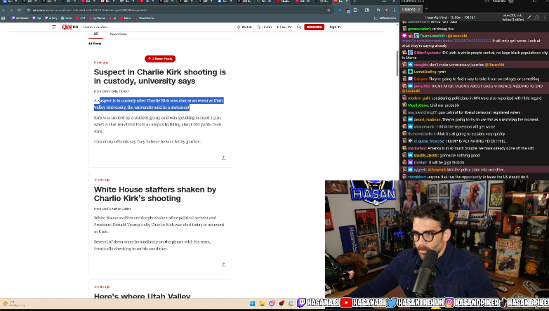The height and width of the screenshot is (311, 549).
Task: Click username spaddy_daddy in chat
Action: pyautogui.click(x=426, y=155)
